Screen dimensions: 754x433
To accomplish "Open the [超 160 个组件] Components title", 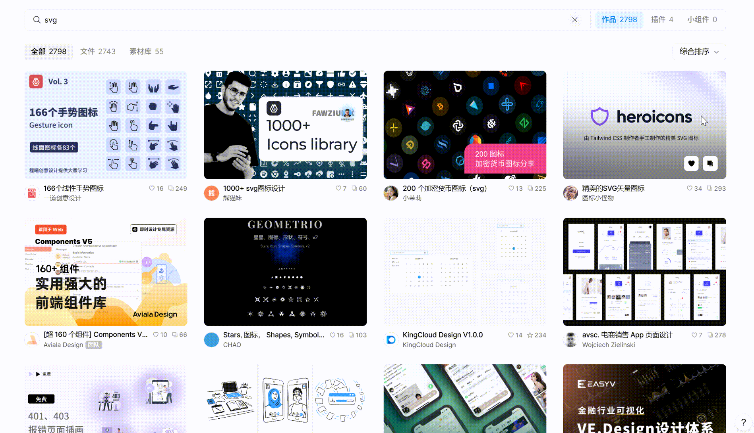I will (x=95, y=335).
